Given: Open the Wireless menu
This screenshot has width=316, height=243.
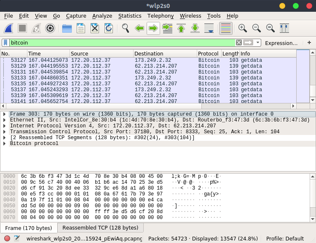Looking at the screenshot, I should 190,16.
